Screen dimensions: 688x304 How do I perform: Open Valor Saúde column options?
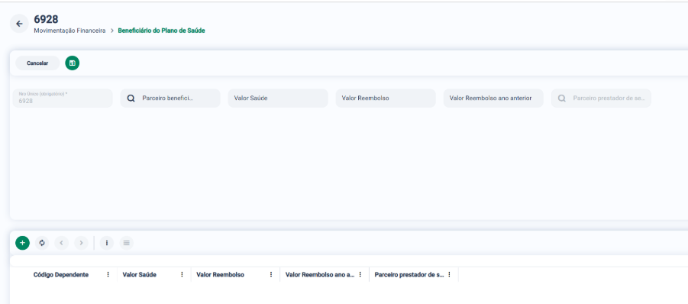pyautogui.click(x=182, y=275)
